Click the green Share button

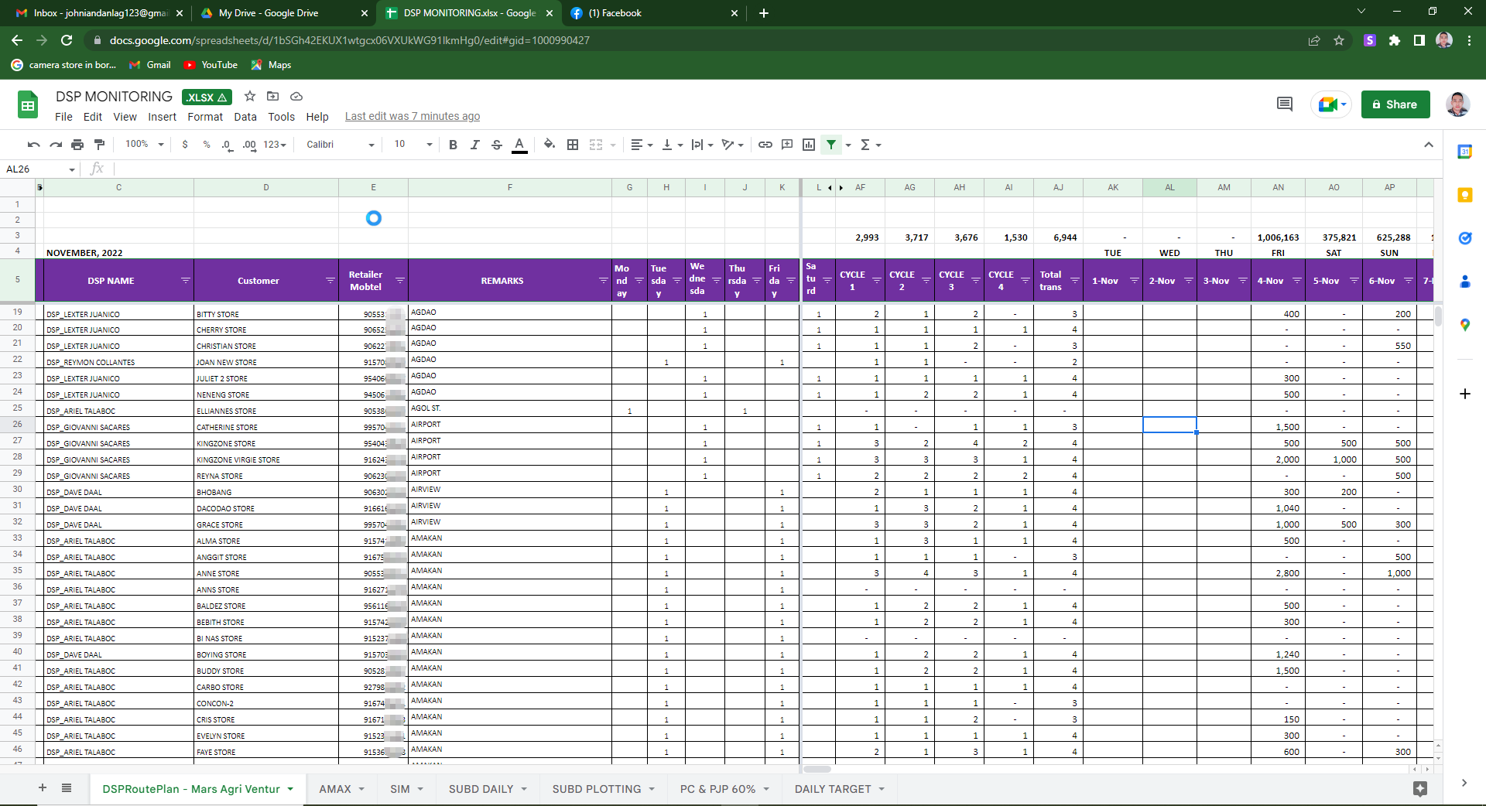1395,104
